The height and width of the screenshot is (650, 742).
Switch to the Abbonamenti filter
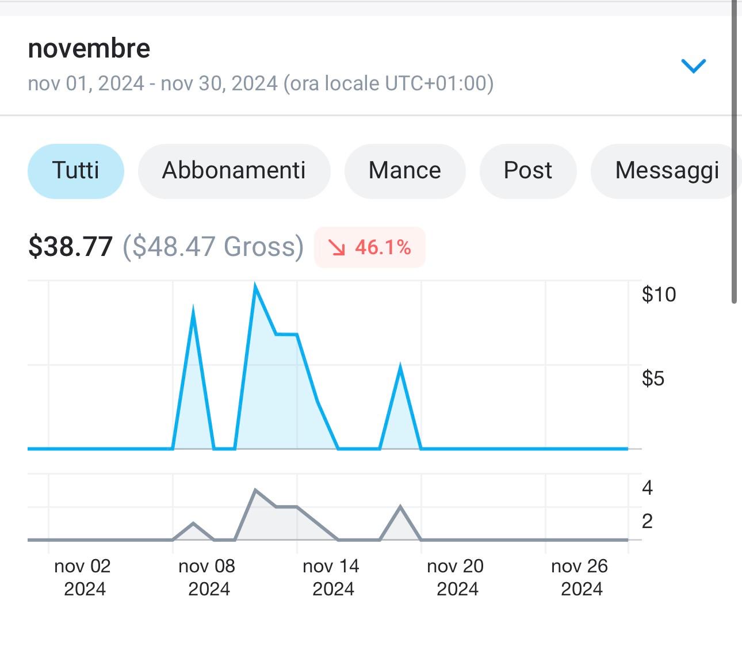coord(234,171)
